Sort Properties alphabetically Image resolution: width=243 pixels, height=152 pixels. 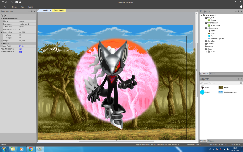point(5,16)
